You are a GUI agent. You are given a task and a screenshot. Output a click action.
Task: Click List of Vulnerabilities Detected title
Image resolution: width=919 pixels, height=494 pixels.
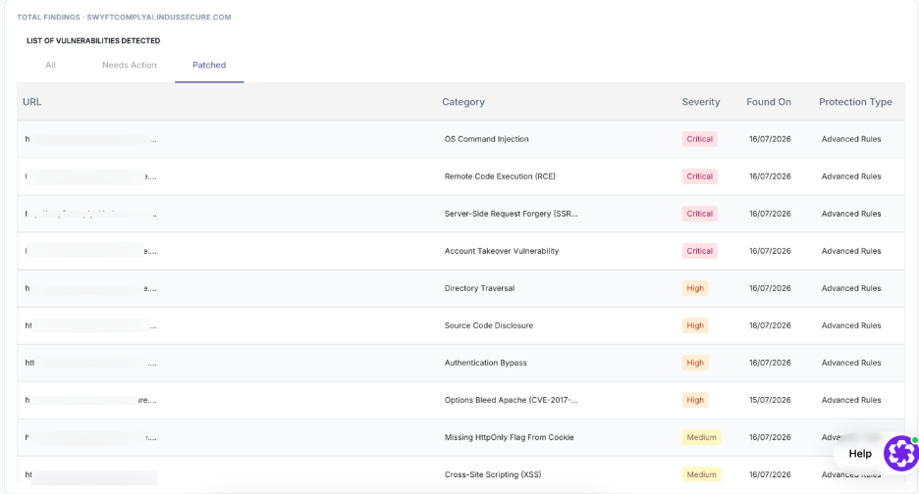(93, 41)
